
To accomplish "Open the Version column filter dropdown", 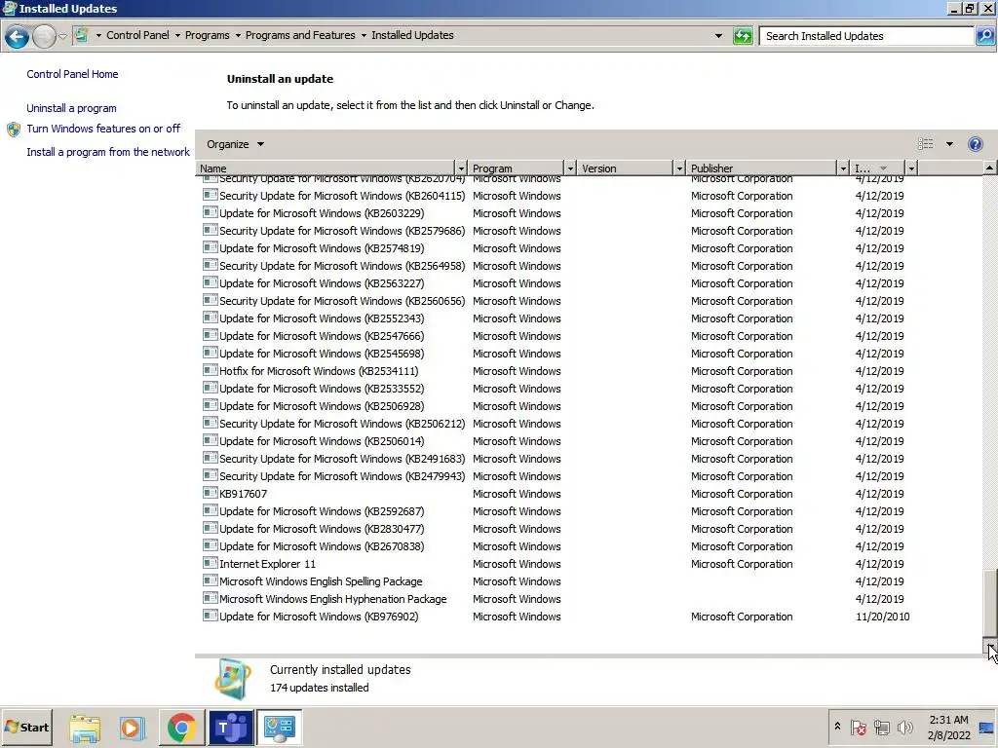I will (x=679, y=168).
